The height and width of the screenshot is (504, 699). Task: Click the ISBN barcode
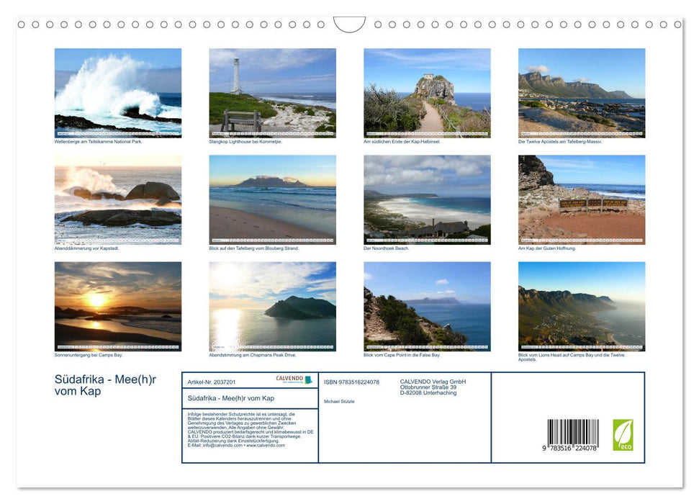click(x=572, y=436)
